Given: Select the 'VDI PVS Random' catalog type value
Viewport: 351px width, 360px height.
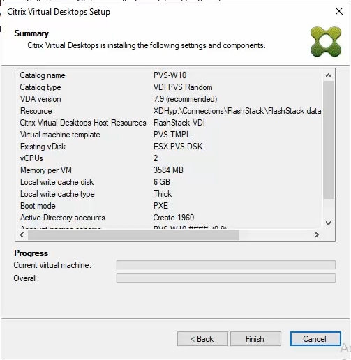Looking at the screenshot, I should (183, 87).
